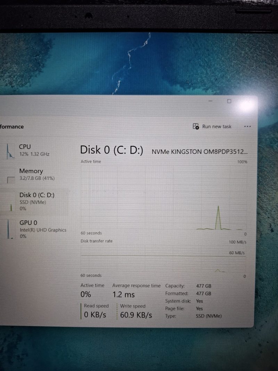Select GPU 0 Intel UHD Graphics entry
Viewport: 278px width, 371px height.
click(x=34, y=229)
